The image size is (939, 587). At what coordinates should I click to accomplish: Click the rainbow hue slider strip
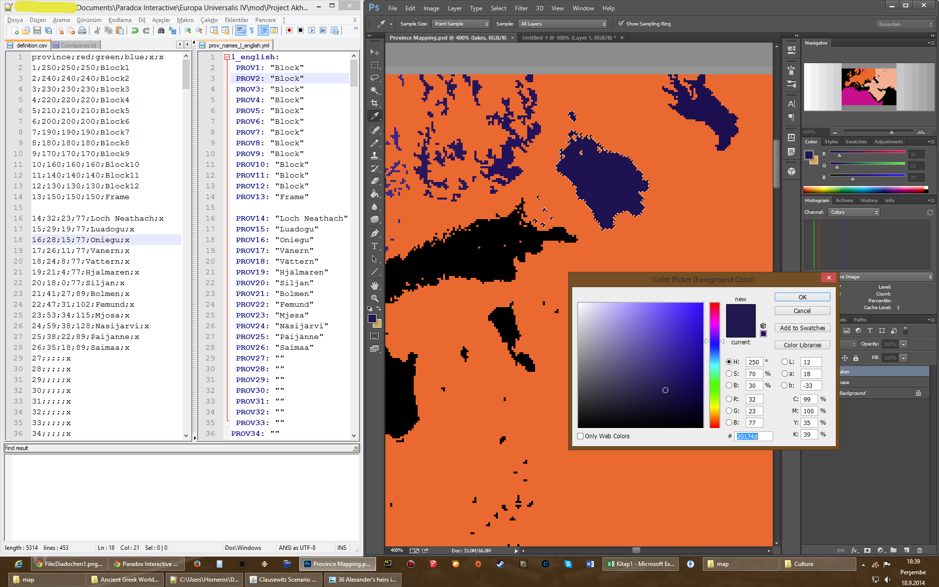click(x=715, y=365)
